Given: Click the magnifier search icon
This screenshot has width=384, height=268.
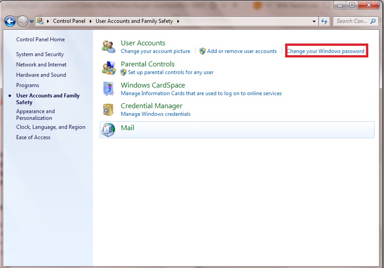Looking at the screenshot, I should tap(373, 21).
